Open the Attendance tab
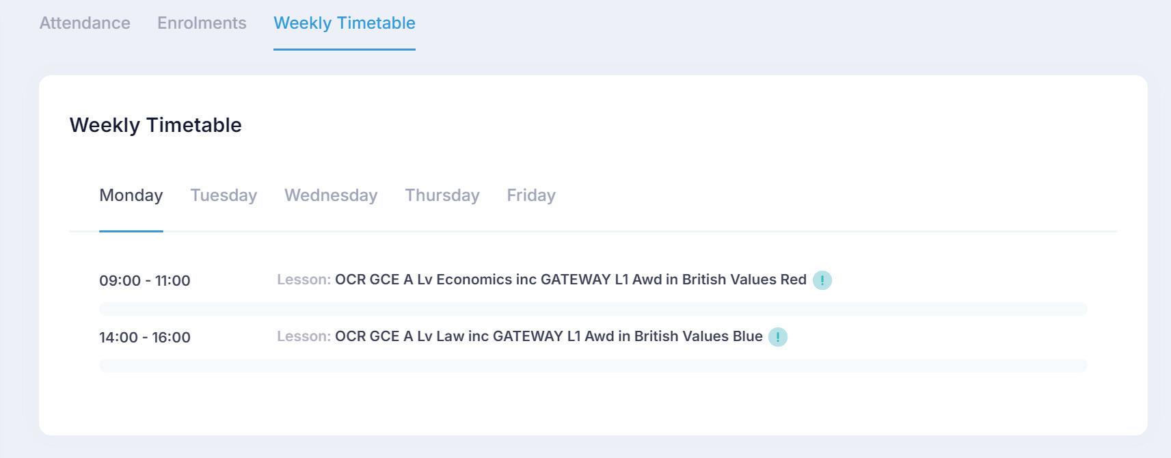 [x=85, y=23]
